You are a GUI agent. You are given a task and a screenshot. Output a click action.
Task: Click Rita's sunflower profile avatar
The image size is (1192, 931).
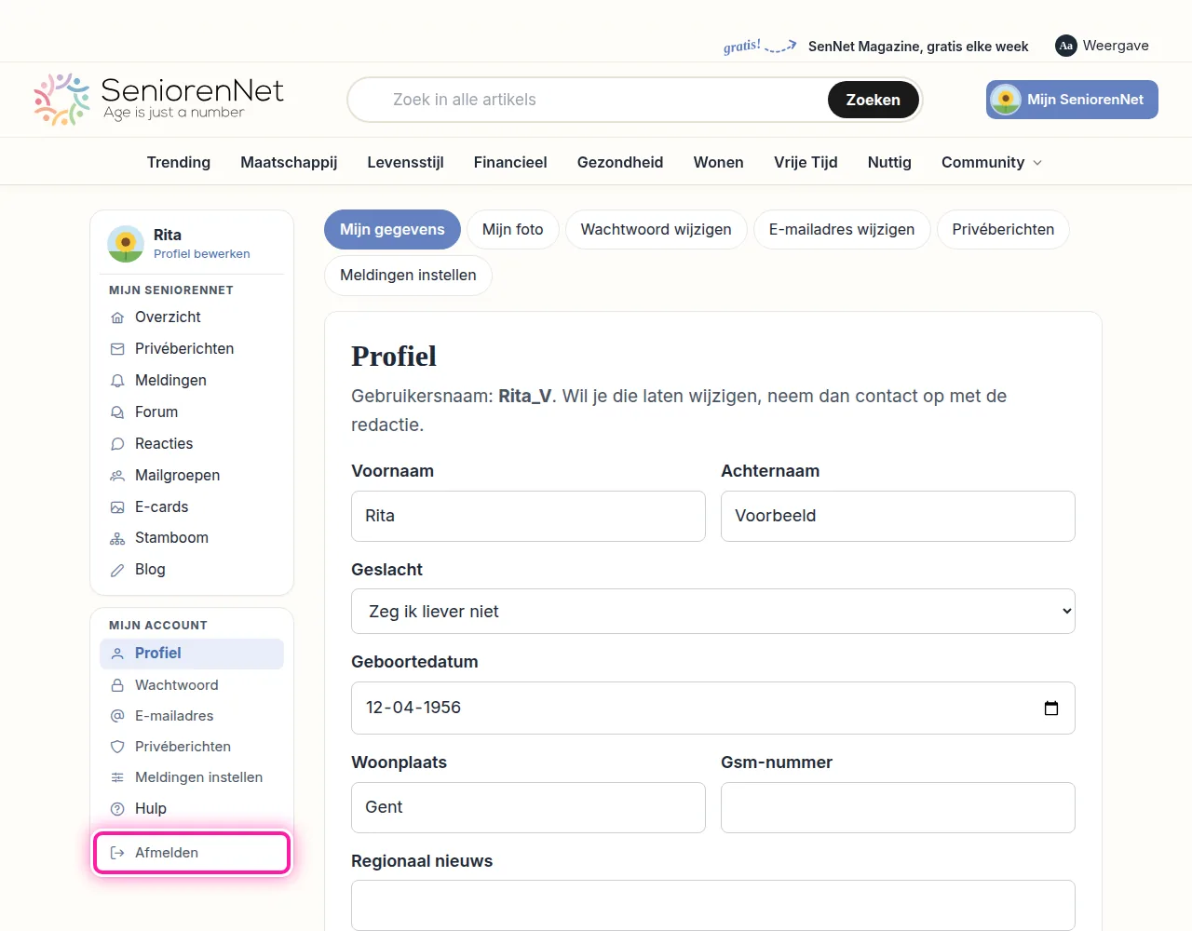(126, 244)
